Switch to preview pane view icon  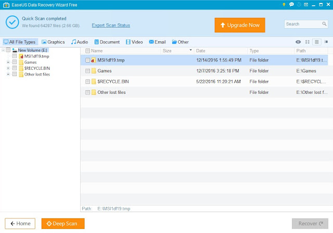(x=326, y=42)
